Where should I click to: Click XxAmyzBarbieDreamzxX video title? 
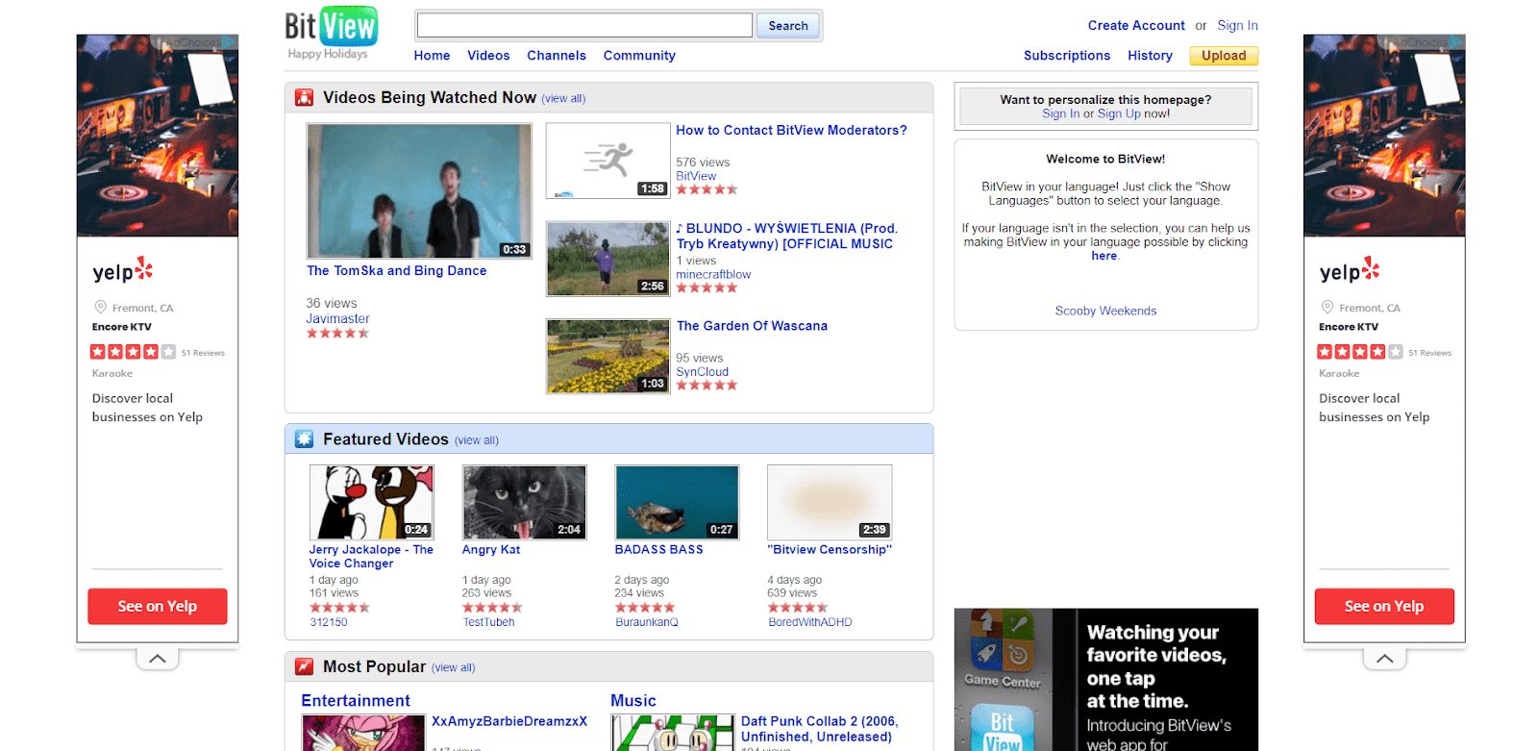pos(509,721)
